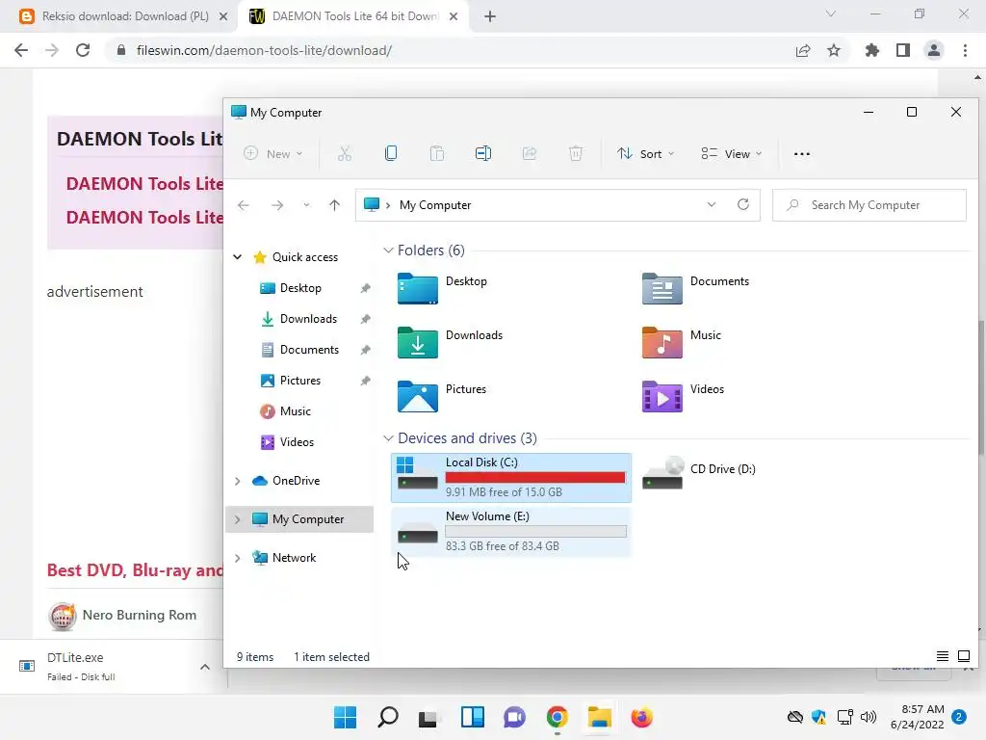
Task: Select the Music folder tile
Action: tap(683, 343)
